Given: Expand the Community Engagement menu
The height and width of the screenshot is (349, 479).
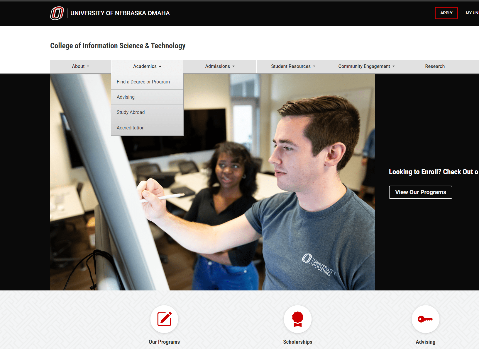Looking at the screenshot, I should 367,66.
